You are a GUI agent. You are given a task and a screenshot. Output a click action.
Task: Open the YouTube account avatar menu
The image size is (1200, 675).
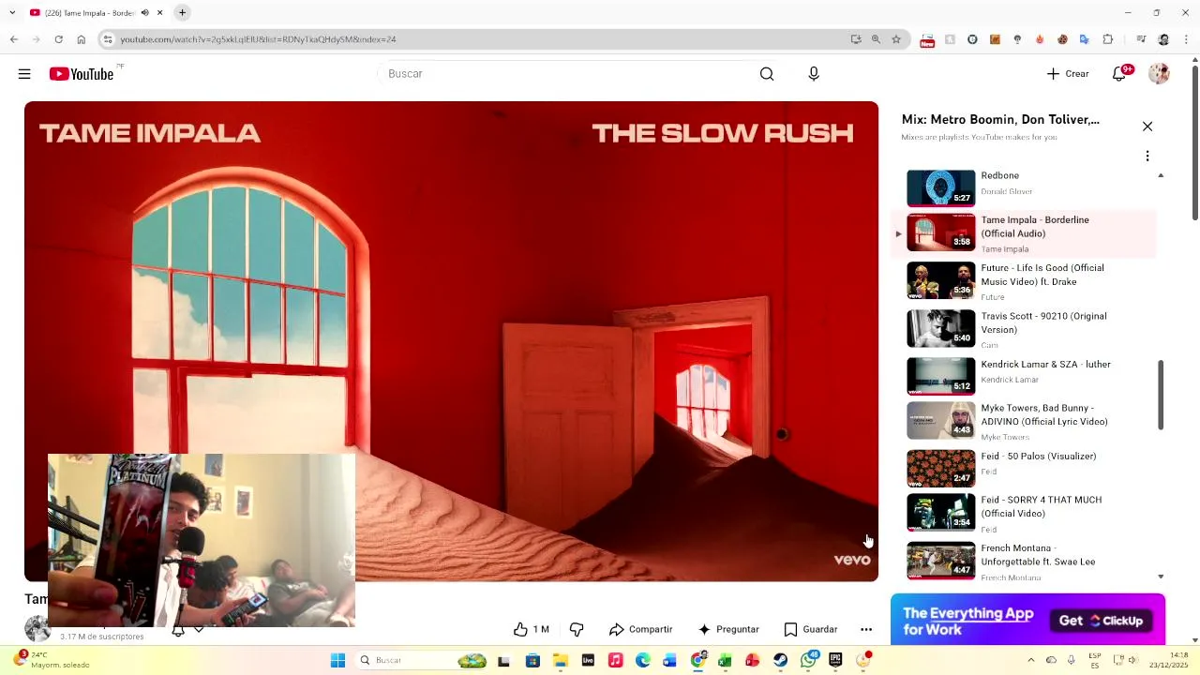[x=1159, y=74]
